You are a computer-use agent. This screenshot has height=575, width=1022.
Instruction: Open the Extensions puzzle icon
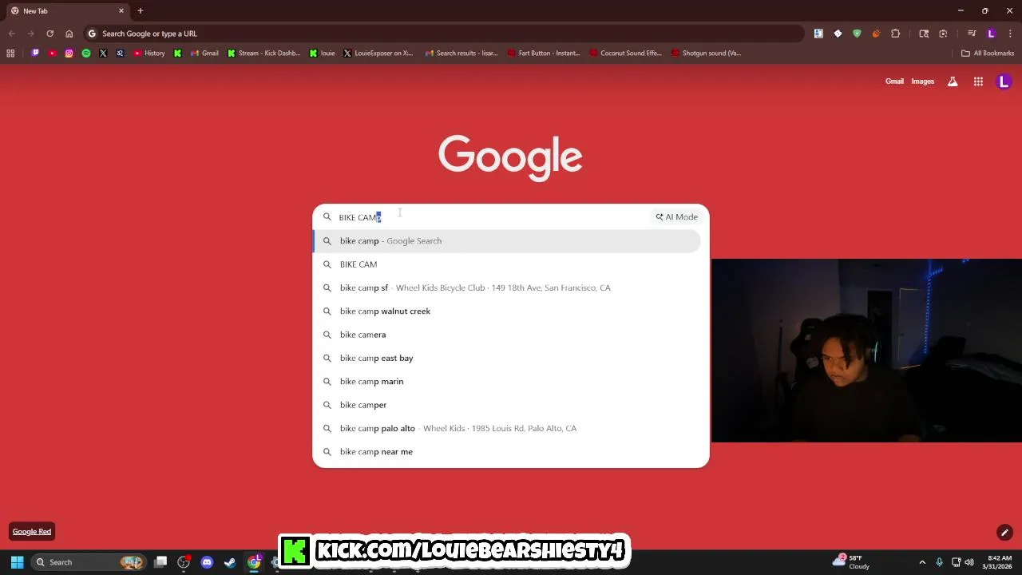pos(895,34)
